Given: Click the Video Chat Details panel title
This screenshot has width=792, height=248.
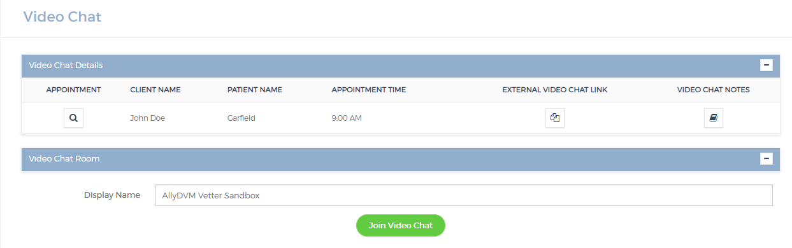Looking at the screenshot, I should [66, 65].
